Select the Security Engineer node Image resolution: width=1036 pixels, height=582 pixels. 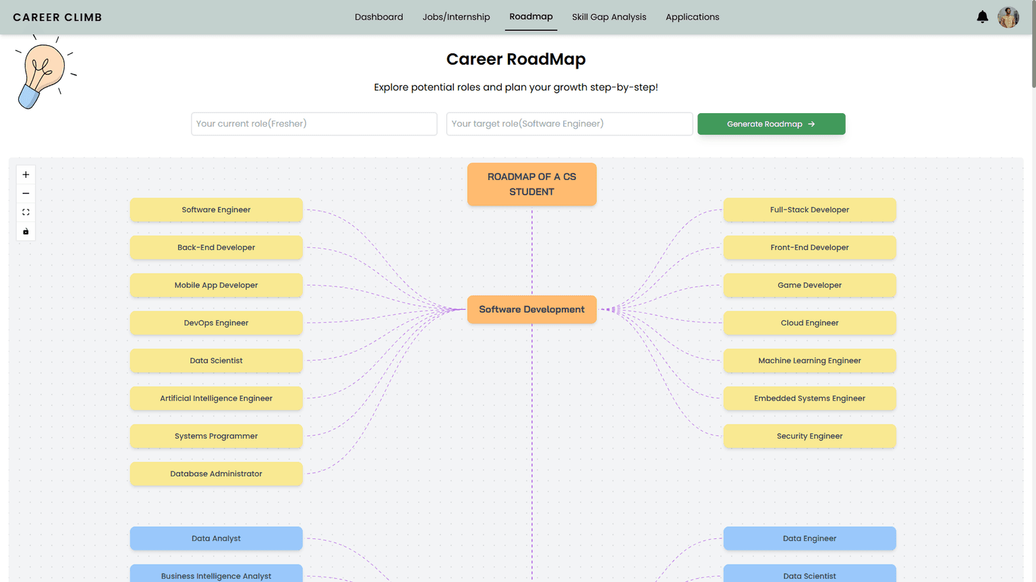[x=810, y=436]
